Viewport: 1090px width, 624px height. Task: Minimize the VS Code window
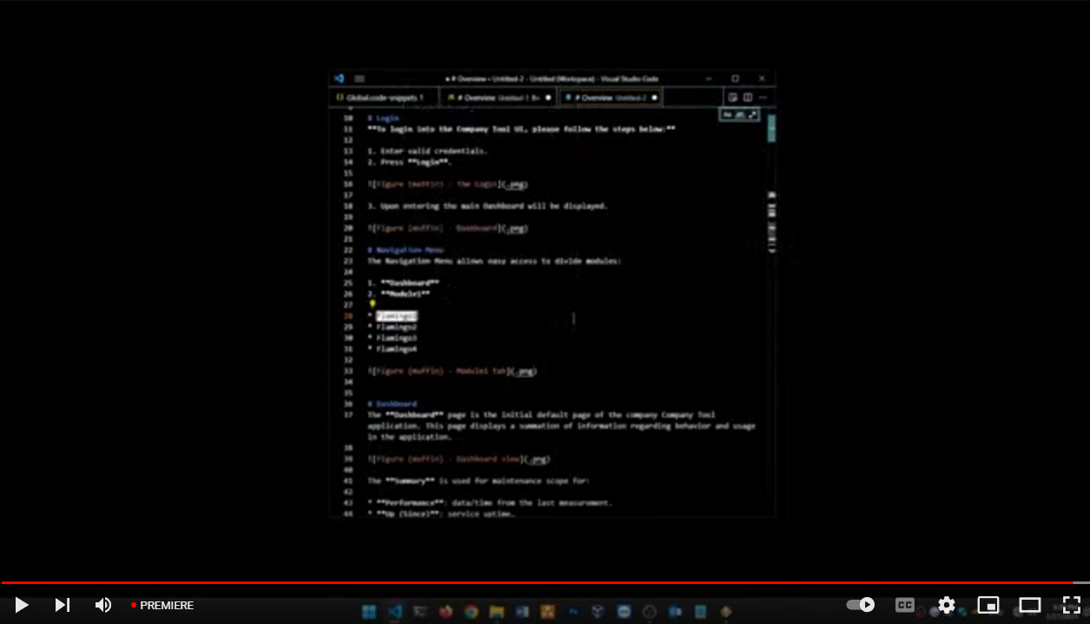[x=709, y=78]
